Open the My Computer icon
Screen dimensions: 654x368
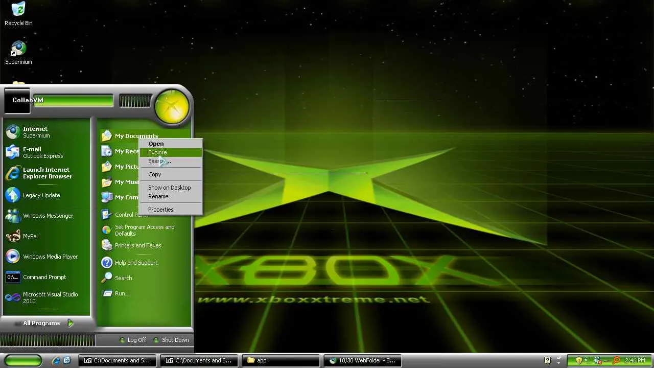click(106, 197)
